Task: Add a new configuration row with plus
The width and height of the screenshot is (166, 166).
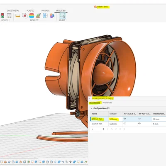Action: (103, 129)
